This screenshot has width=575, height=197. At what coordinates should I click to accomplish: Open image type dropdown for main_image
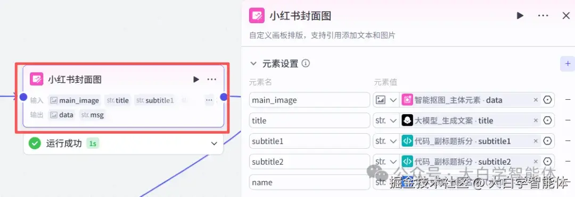(386, 100)
